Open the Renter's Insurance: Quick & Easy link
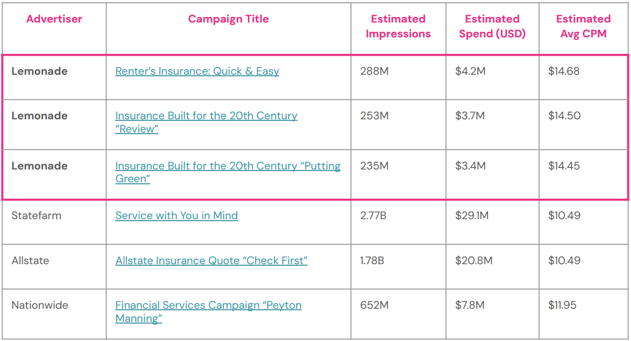The image size is (631, 341). coord(197,71)
